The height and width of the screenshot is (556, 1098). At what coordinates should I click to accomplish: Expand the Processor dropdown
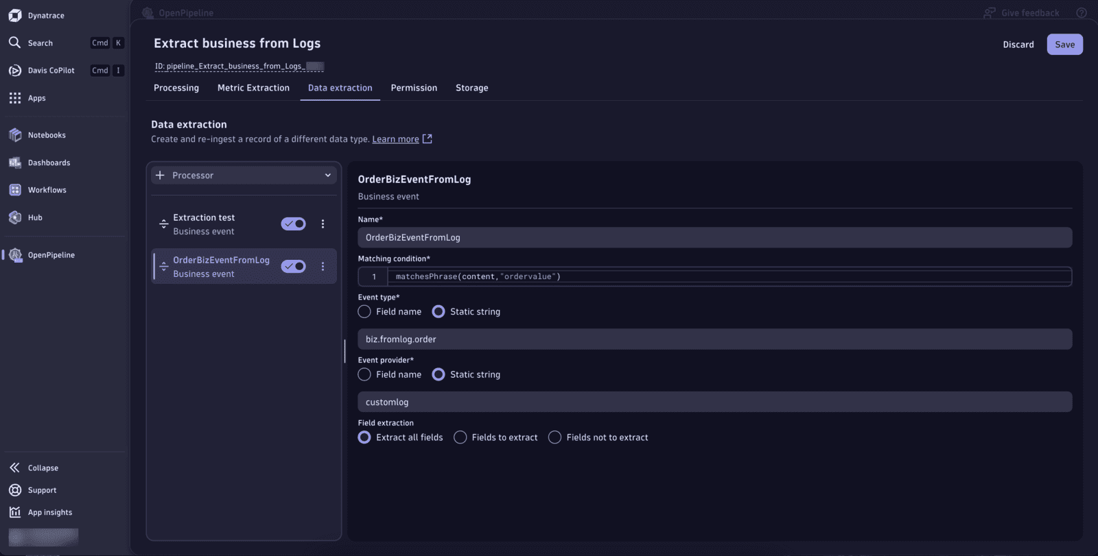point(244,176)
